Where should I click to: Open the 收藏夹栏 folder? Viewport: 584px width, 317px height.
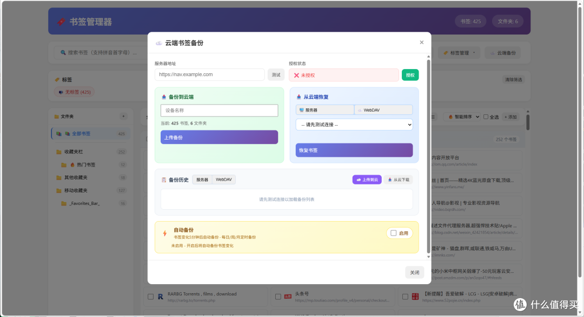coord(91,152)
